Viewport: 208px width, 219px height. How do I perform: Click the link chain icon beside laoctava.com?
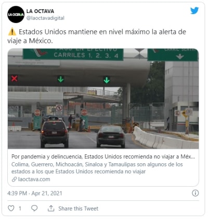coord(14,179)
